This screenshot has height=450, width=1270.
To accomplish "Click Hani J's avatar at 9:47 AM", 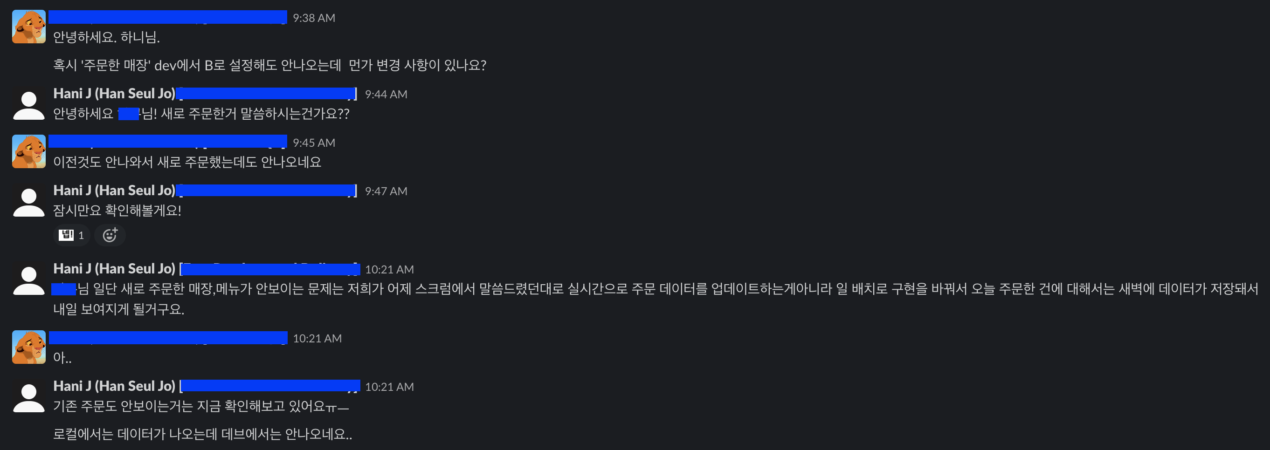I will (28, 199).
